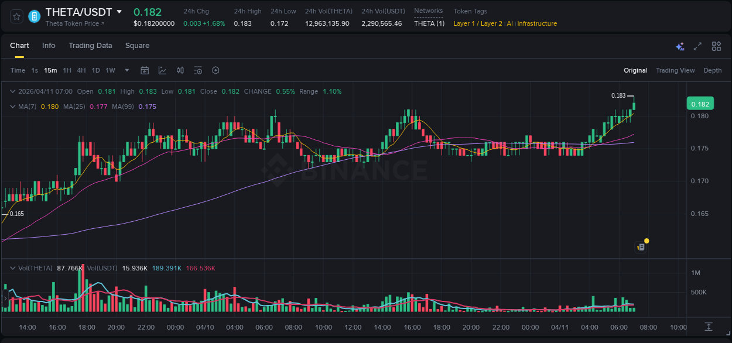Image resolution: width=732 pixels, height=343 pixels.
Task: Click the 04/10 date axis label
Action: [x=205, y=327]
